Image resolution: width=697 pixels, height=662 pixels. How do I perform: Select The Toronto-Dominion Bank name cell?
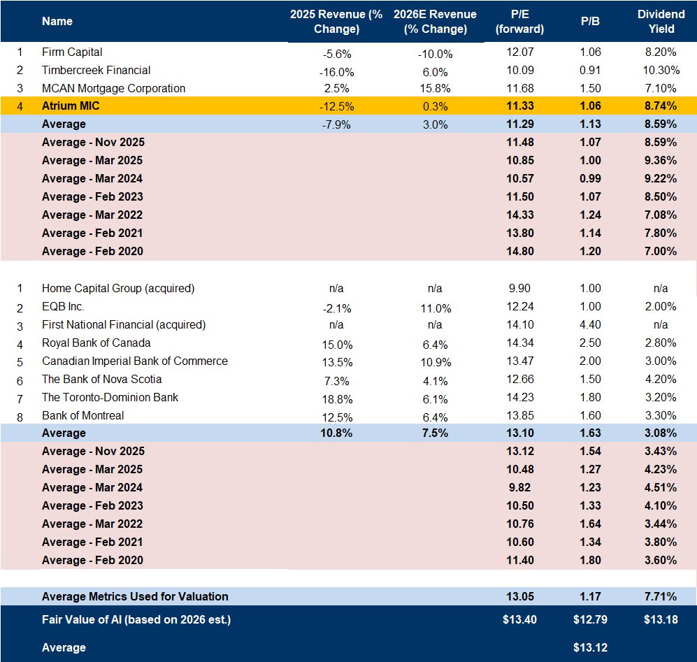pos(110,397)
